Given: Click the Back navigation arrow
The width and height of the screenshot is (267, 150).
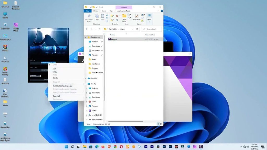Looking at the screenshot, I should click(x=87, y=29).
